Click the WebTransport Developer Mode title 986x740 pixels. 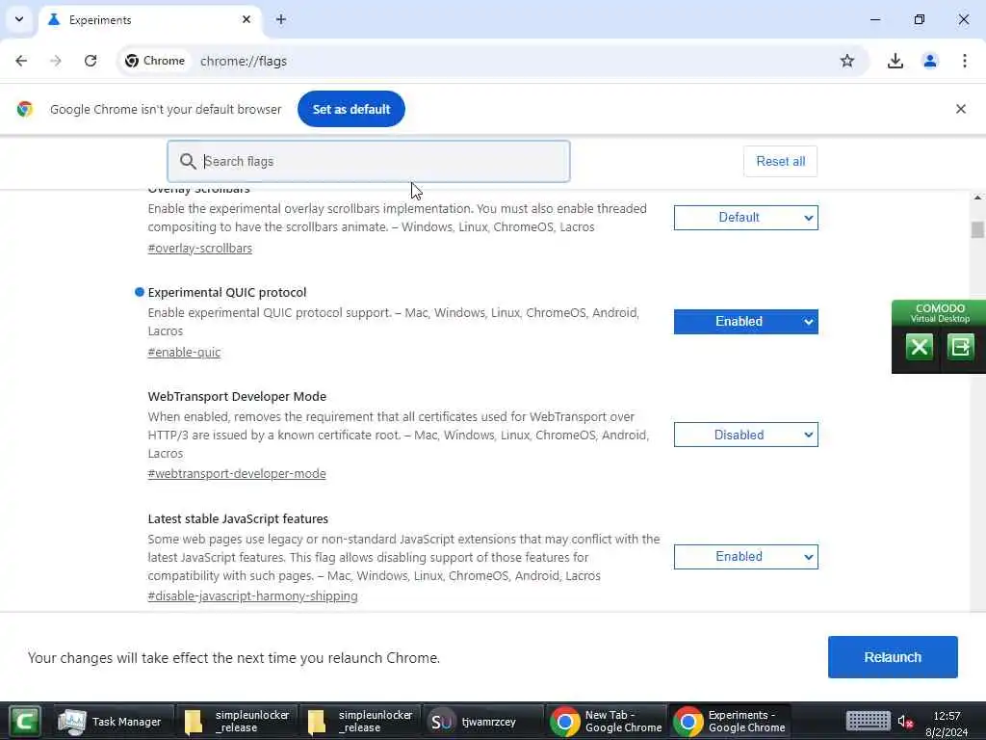click(x=237, y=396)
